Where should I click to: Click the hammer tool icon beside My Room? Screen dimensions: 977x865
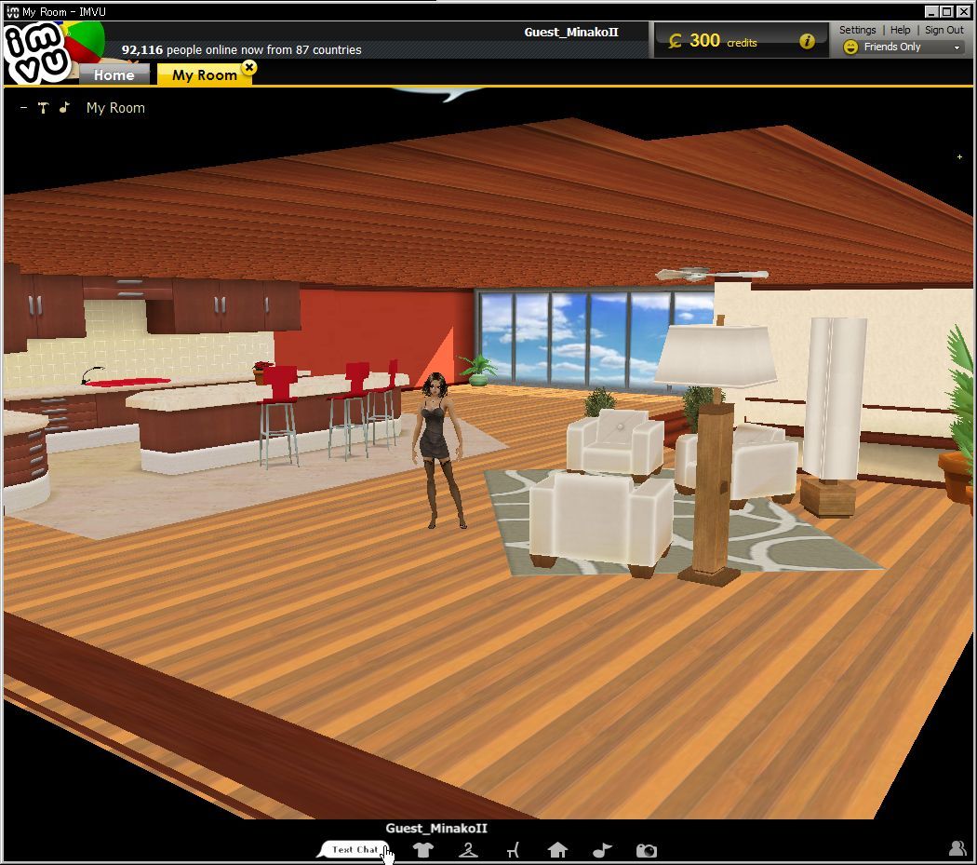pyautogui.click(x=43, y=108)
